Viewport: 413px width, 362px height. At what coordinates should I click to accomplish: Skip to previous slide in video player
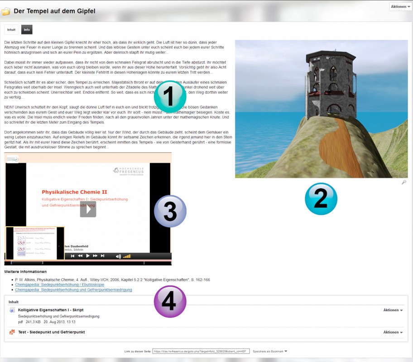(72, 256)
